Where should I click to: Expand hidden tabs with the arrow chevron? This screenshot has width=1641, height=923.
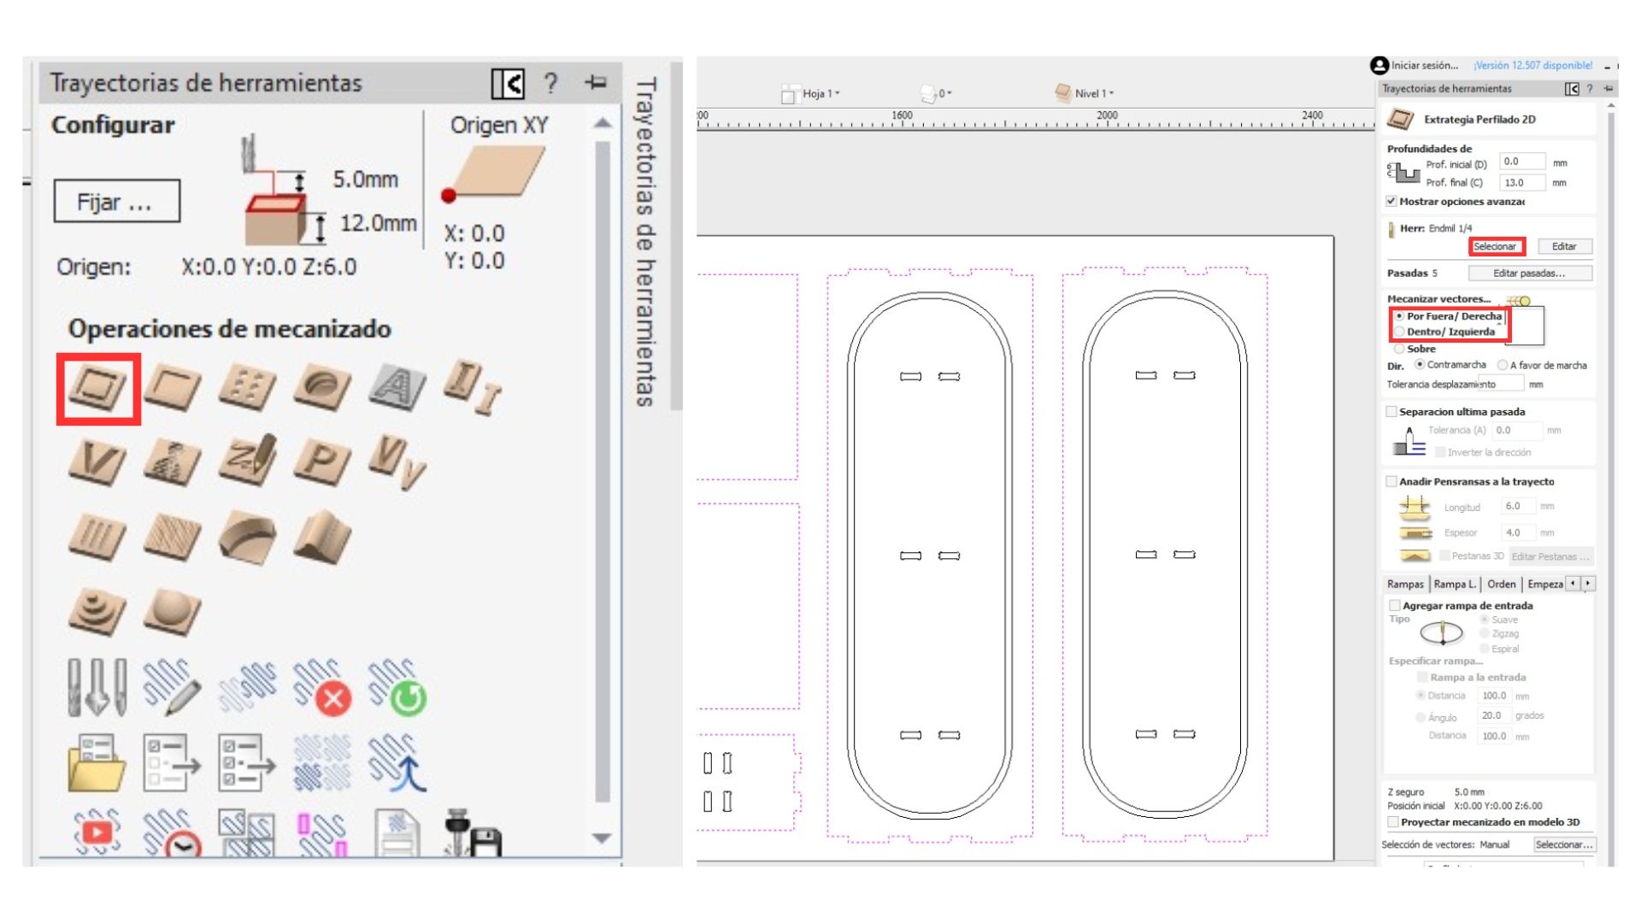[1588, 584]
